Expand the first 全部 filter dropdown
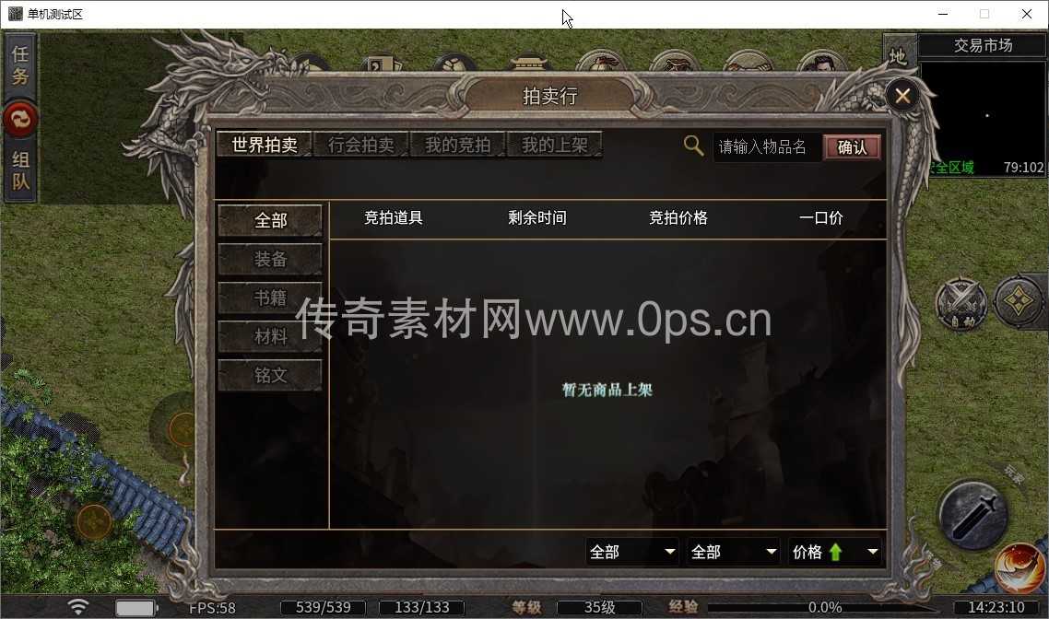Image resolution: width=1049 pixels, height=619 pixels. tap(632, 552)
